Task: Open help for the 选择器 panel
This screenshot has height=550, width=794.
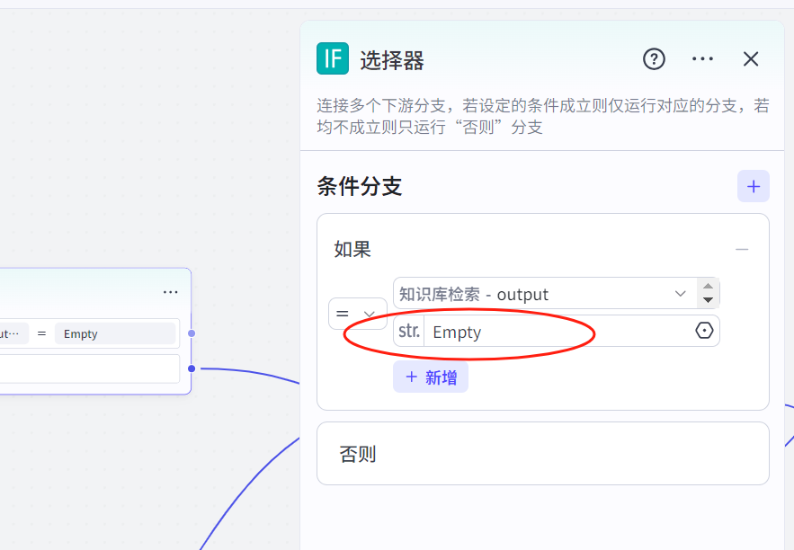Action: [x=654, y=59]
